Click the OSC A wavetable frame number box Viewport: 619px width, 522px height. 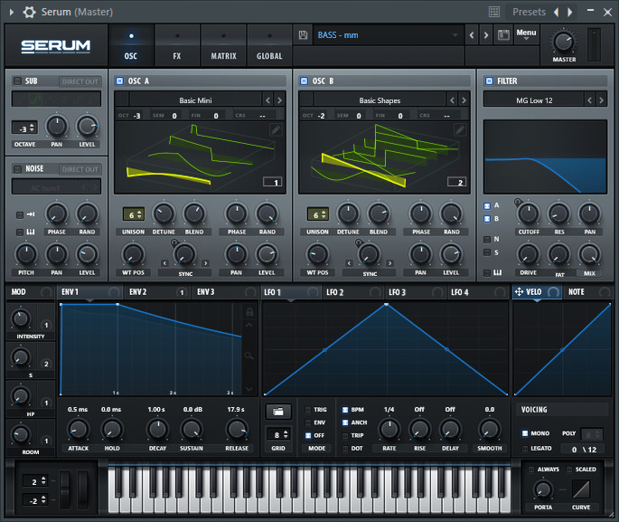(272, 182)
